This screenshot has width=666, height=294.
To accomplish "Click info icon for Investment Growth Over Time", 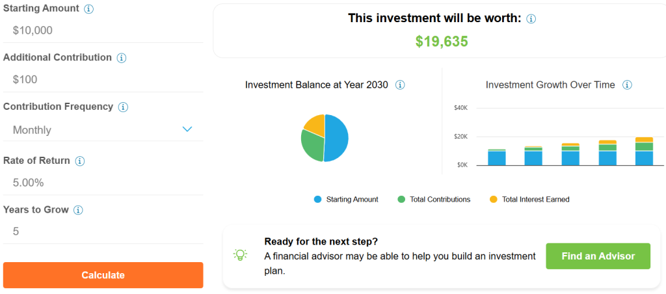I will click(x=627, y=85).
